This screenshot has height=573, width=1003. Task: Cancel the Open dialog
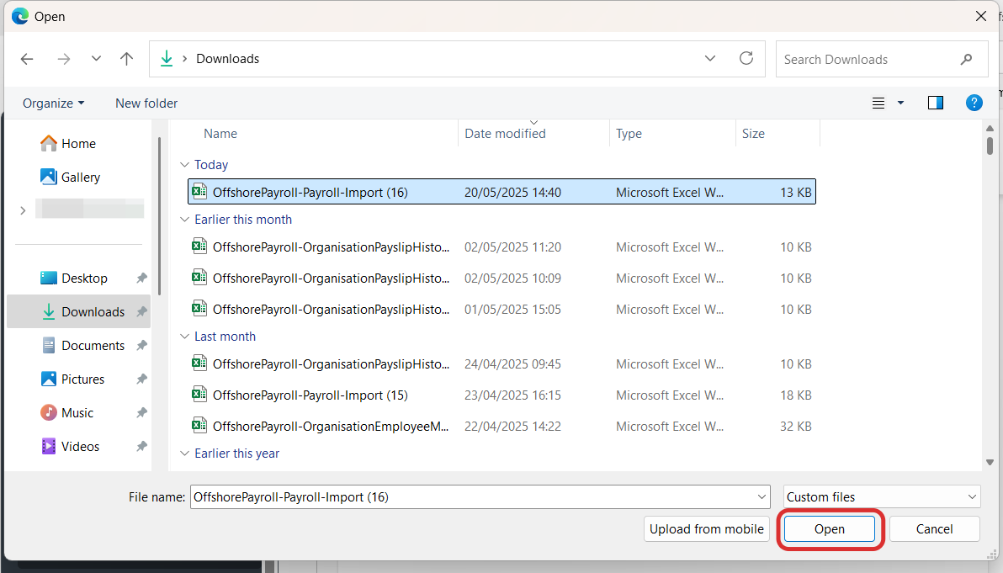934,529
